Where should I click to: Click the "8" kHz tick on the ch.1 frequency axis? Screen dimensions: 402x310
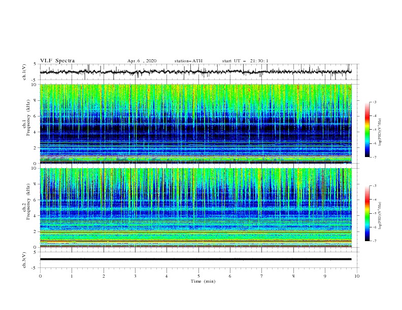[x=36, y=100]
